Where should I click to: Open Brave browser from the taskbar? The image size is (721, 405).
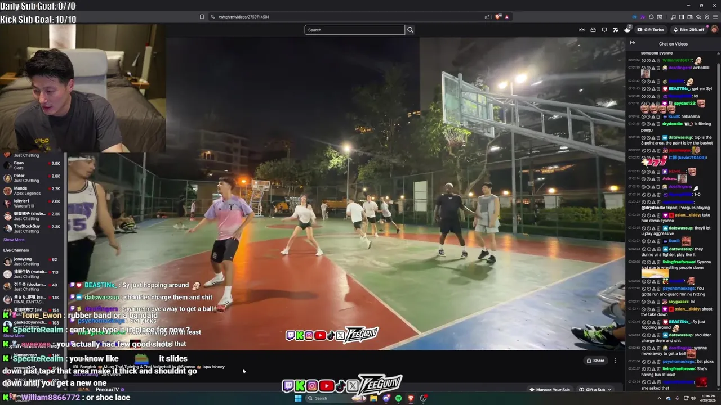pyautogui.click(x=411, y=398)
